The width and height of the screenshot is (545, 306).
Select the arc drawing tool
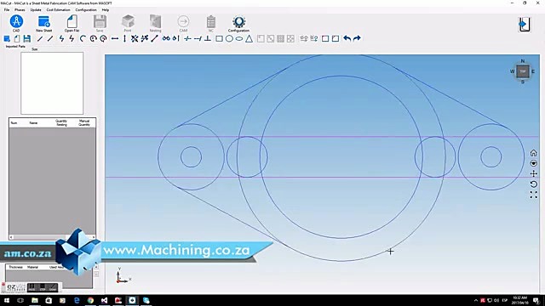pyautogui.click(x=83, y=38)
